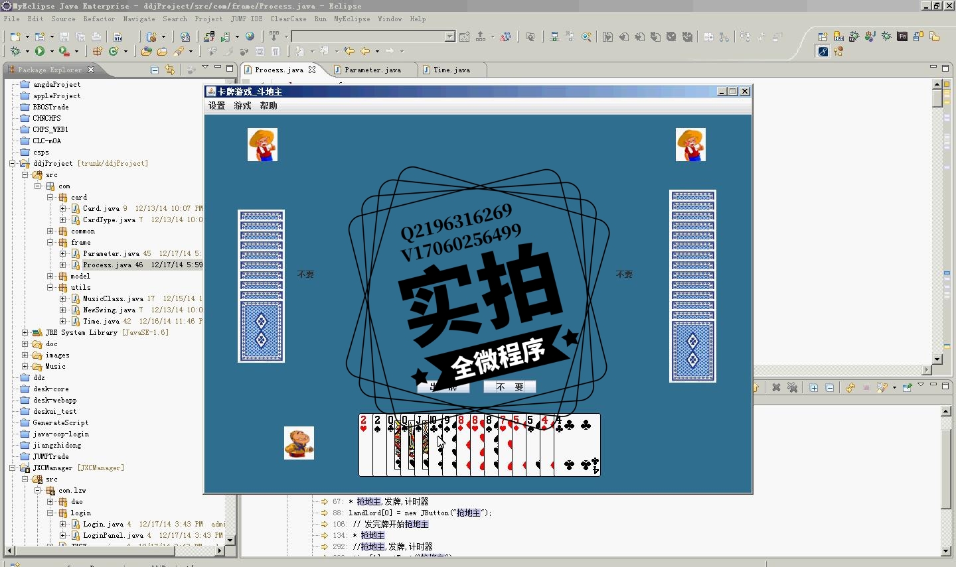Viewport: 956px width, 567px height.
Task: Remove selected matches in search panel
Action: (x=776, y=387)
